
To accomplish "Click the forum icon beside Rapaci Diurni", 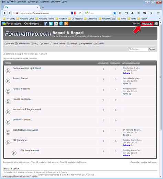I will pyautogui.click(x=8, y=81).
